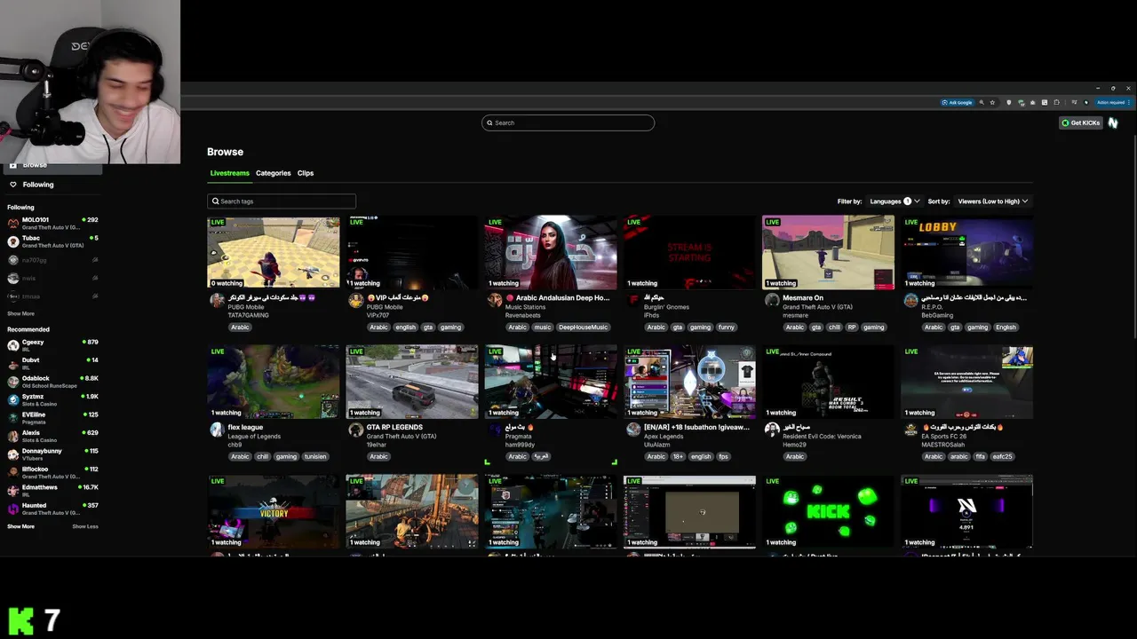Screen dimensions: 1137x639
Task: Collapse Recommended list with Show Less
Action: coord(85,526)
